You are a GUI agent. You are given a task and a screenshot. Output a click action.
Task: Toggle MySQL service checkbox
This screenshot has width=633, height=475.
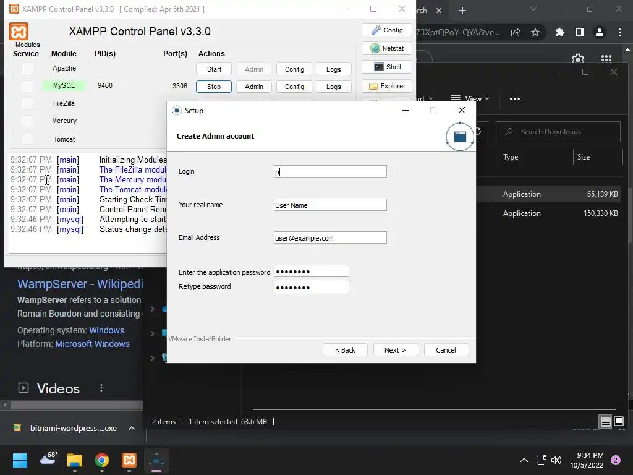(x=27, y=86)
